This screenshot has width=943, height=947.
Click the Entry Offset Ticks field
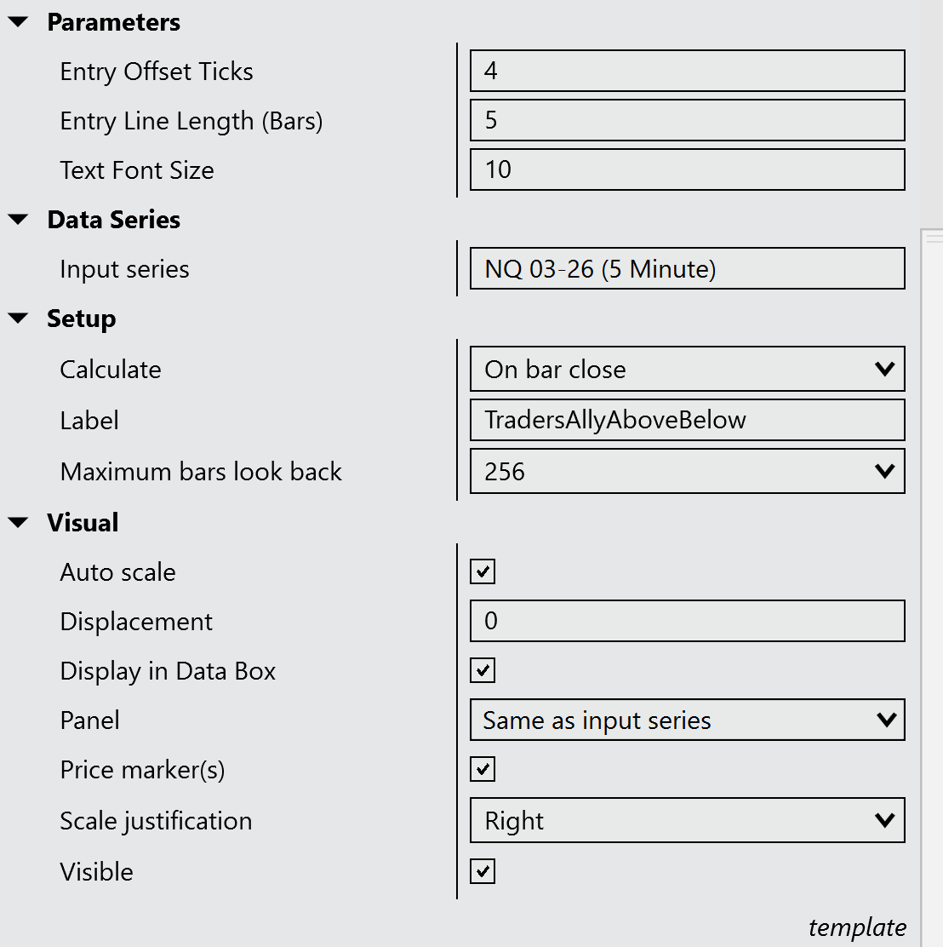click(687, 71)
